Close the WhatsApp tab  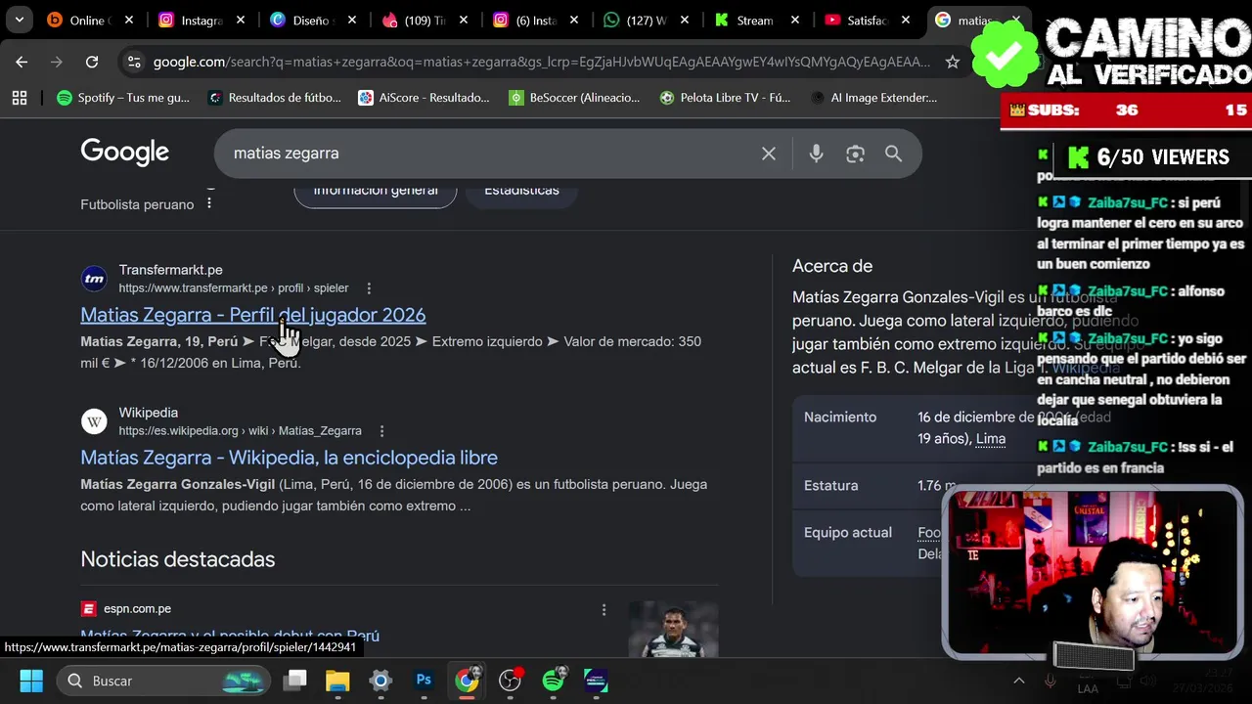pos(686,20)
